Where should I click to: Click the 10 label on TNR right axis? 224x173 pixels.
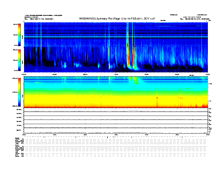click(210, 101)
